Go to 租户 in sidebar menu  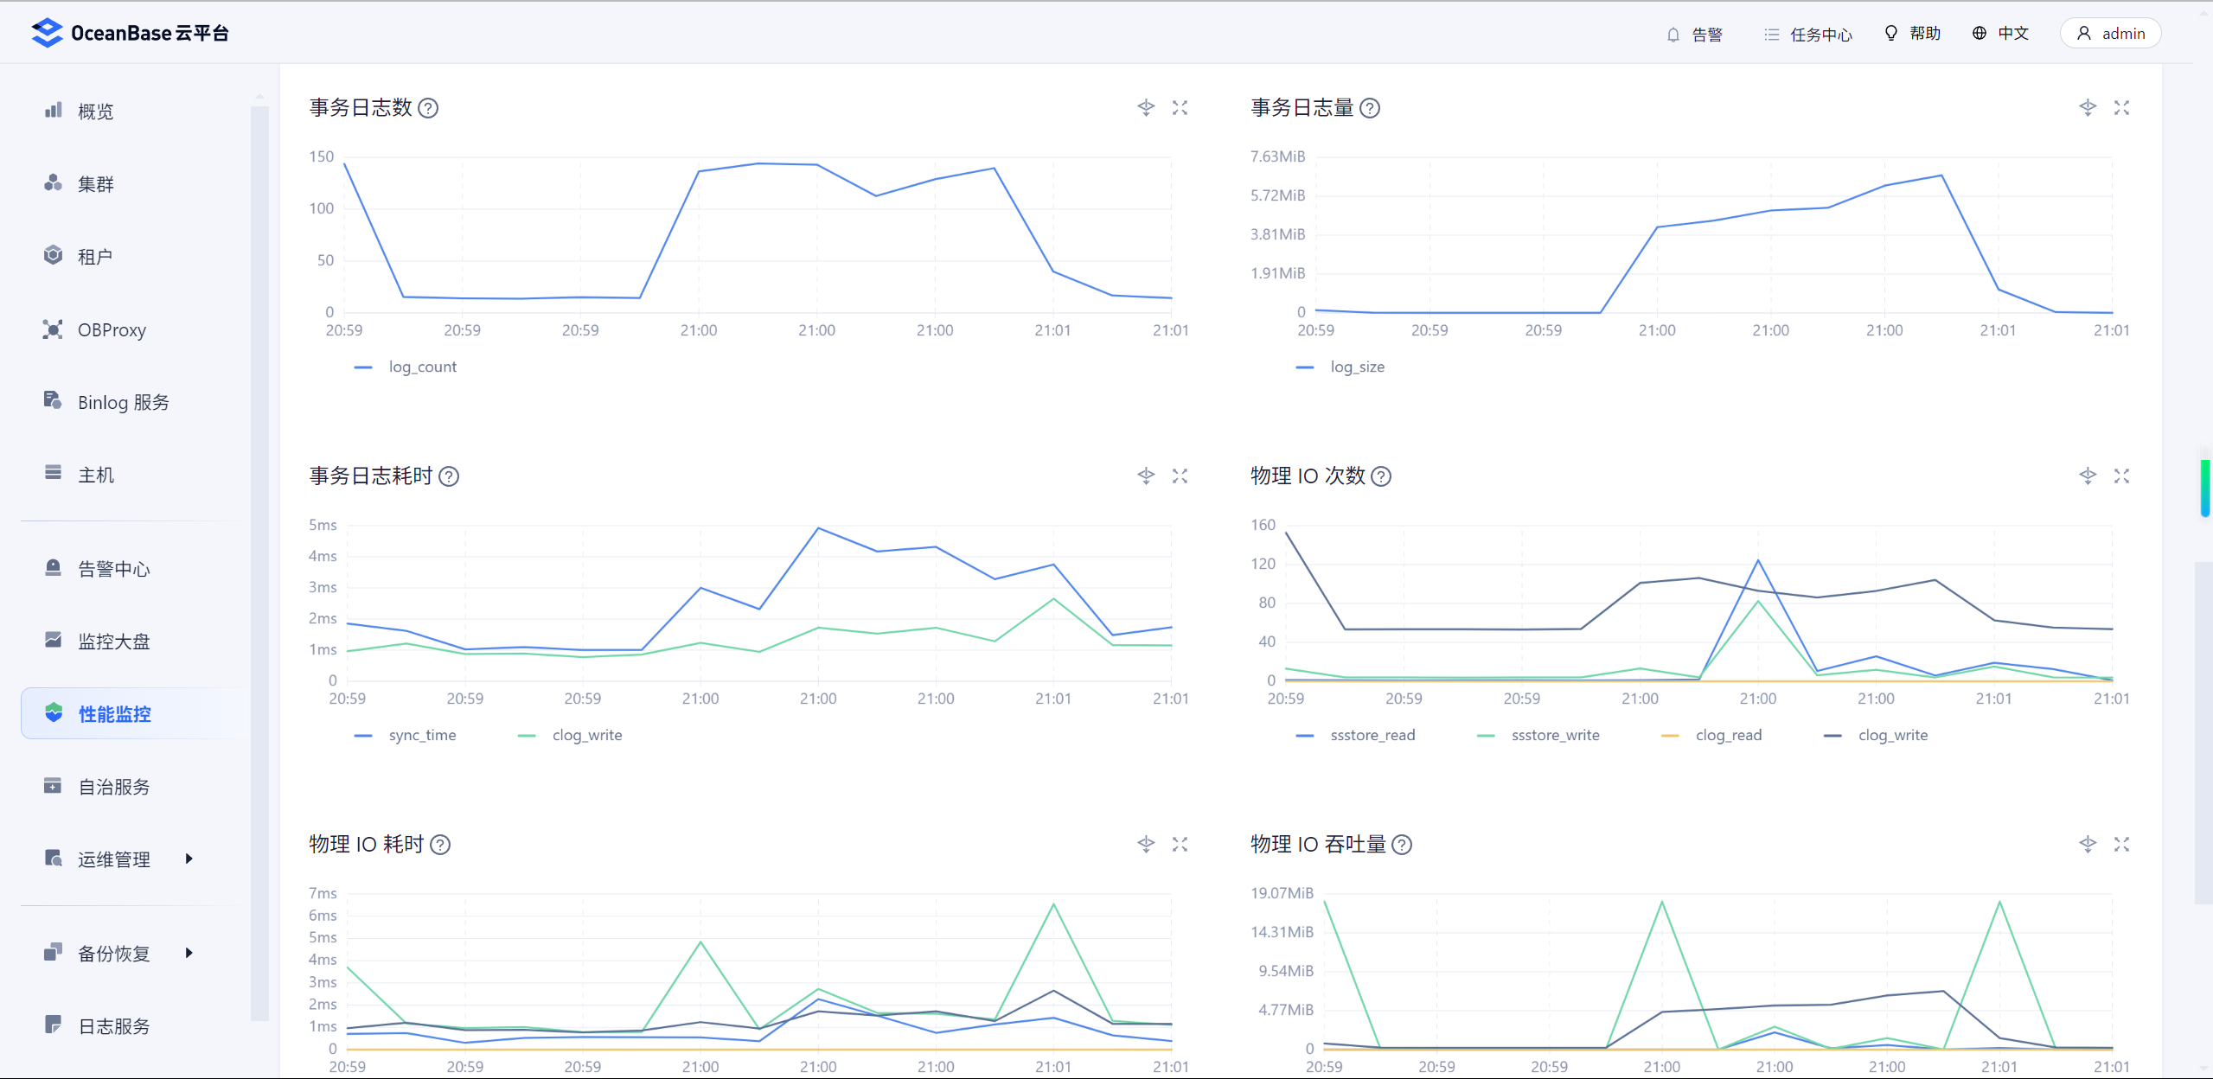click(x=95, y=257)
